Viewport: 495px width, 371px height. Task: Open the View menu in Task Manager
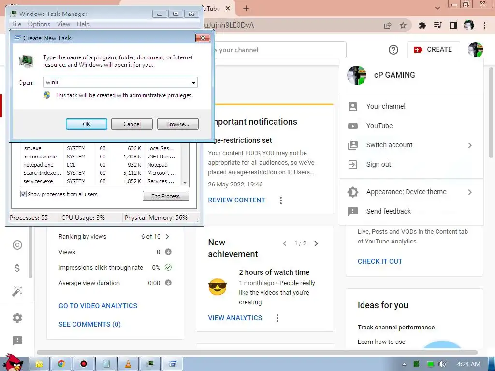63,24
